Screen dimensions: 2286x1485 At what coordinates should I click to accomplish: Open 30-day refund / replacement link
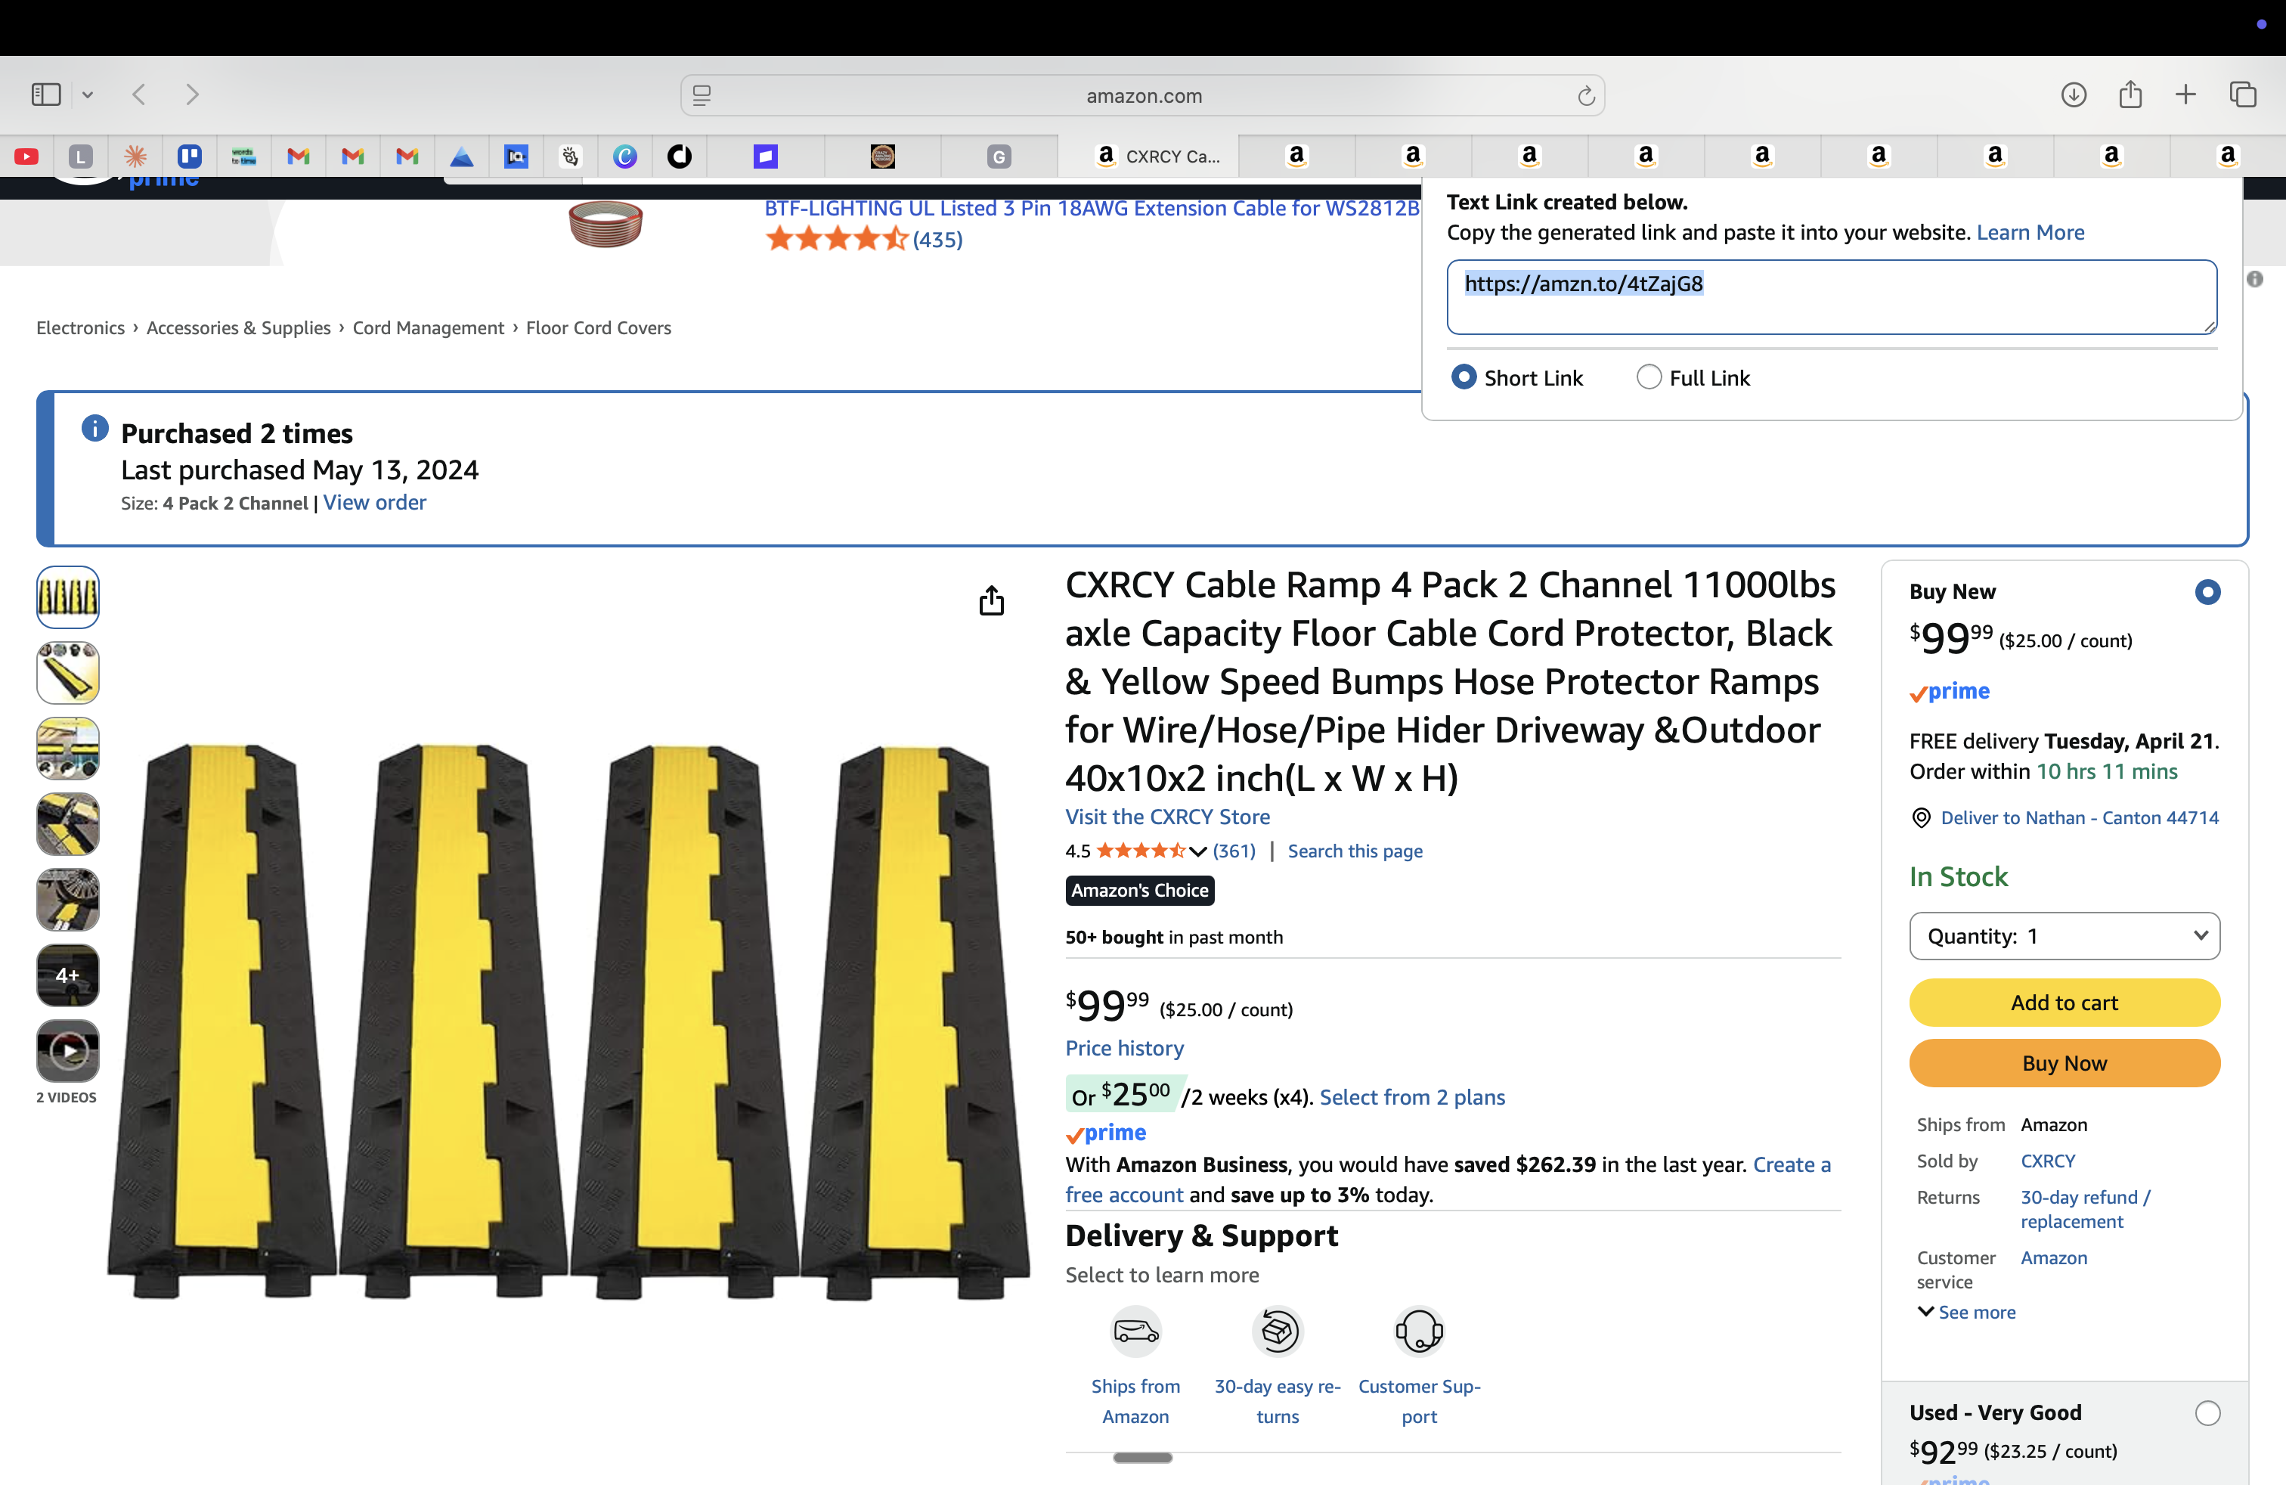(2085, 1208)
